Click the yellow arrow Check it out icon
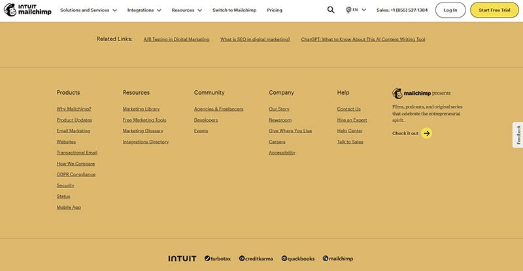The height and width of the screenshot is (271, 523). (426, 133)
